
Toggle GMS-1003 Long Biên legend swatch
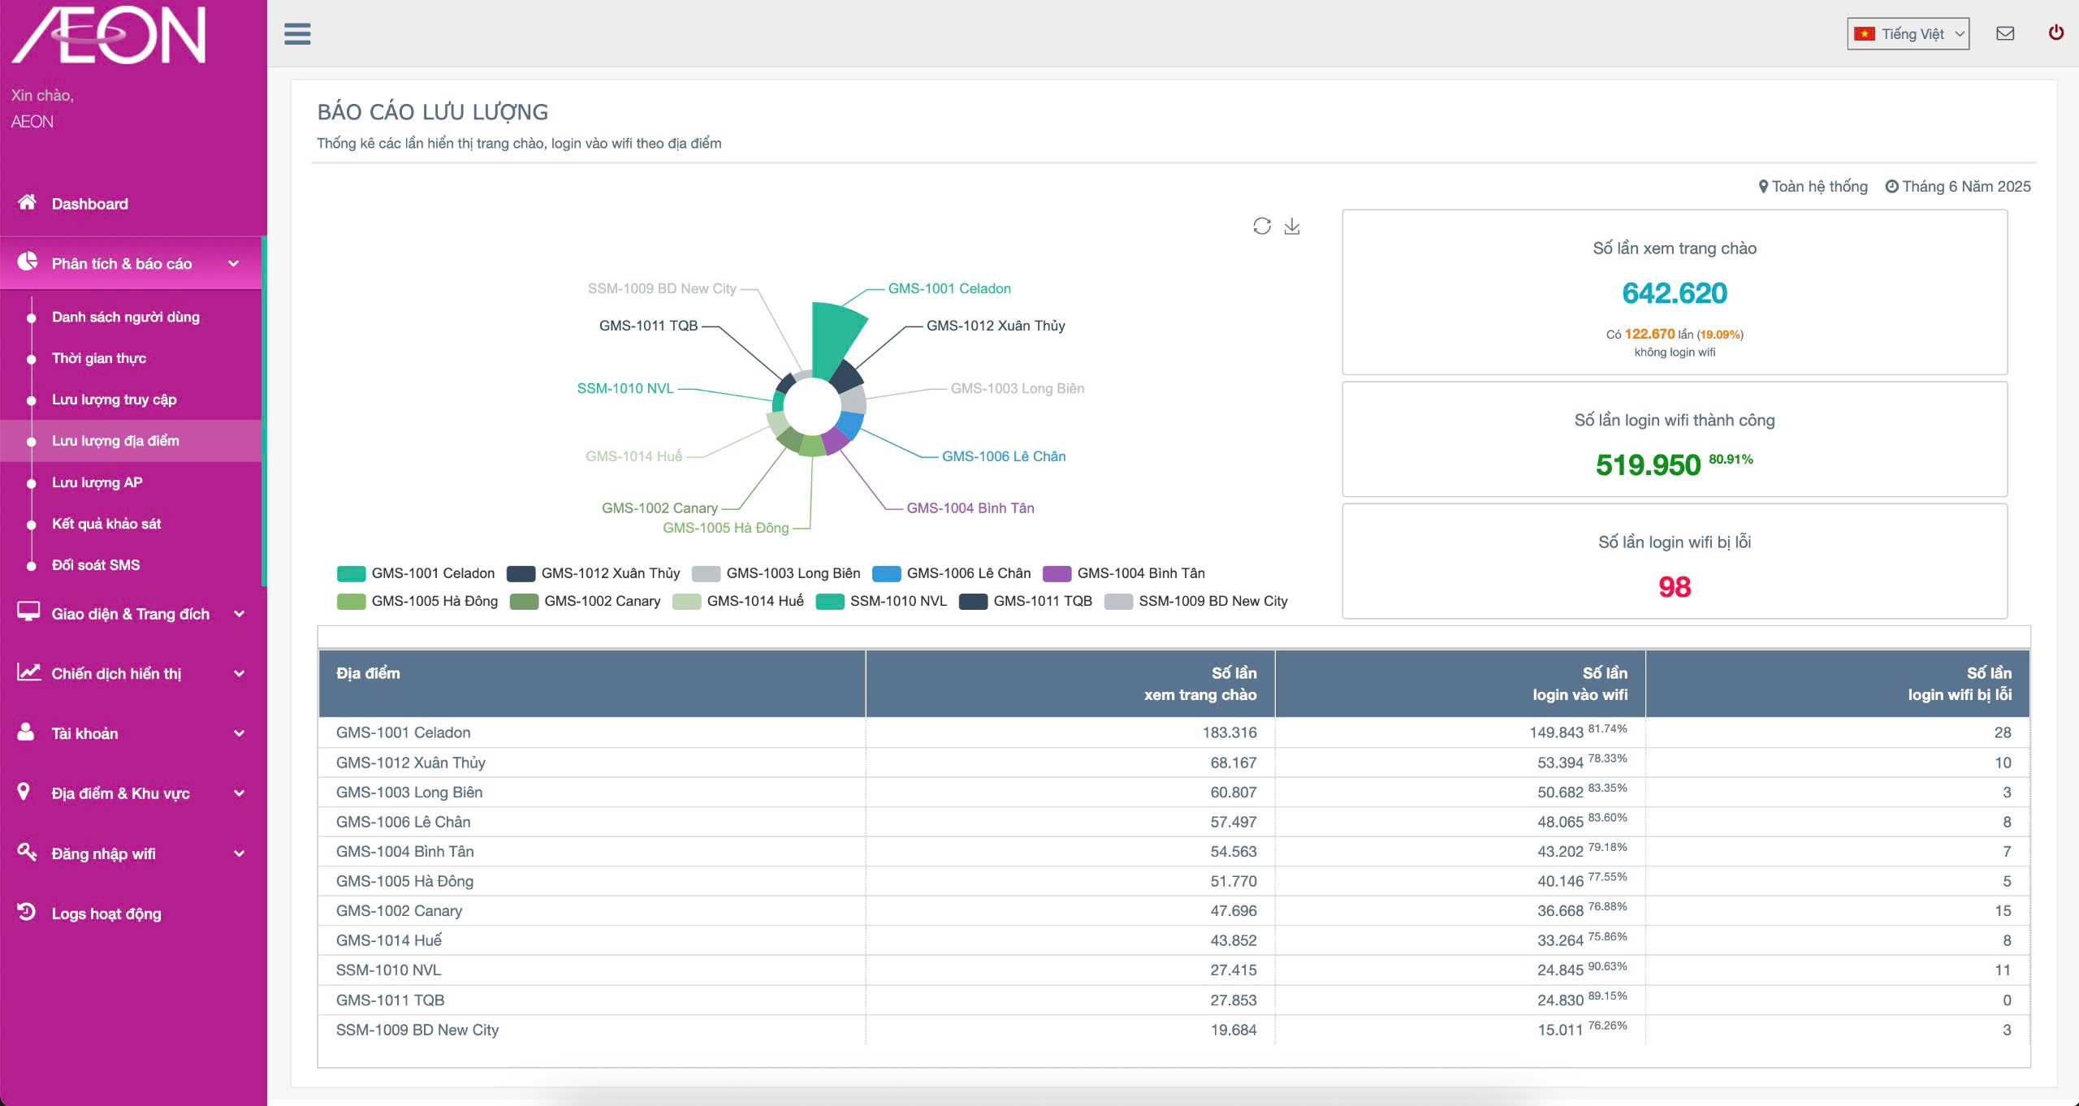point(706,573)
